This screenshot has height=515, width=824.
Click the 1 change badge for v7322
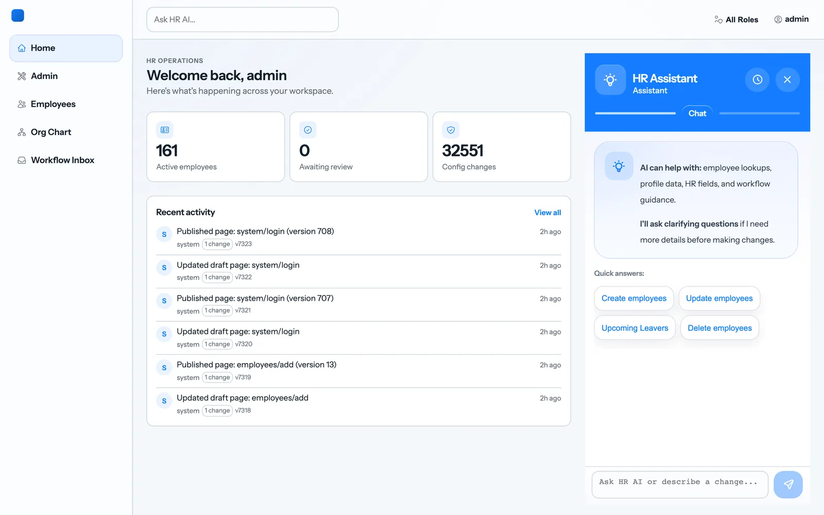click(x=217, y=278)
